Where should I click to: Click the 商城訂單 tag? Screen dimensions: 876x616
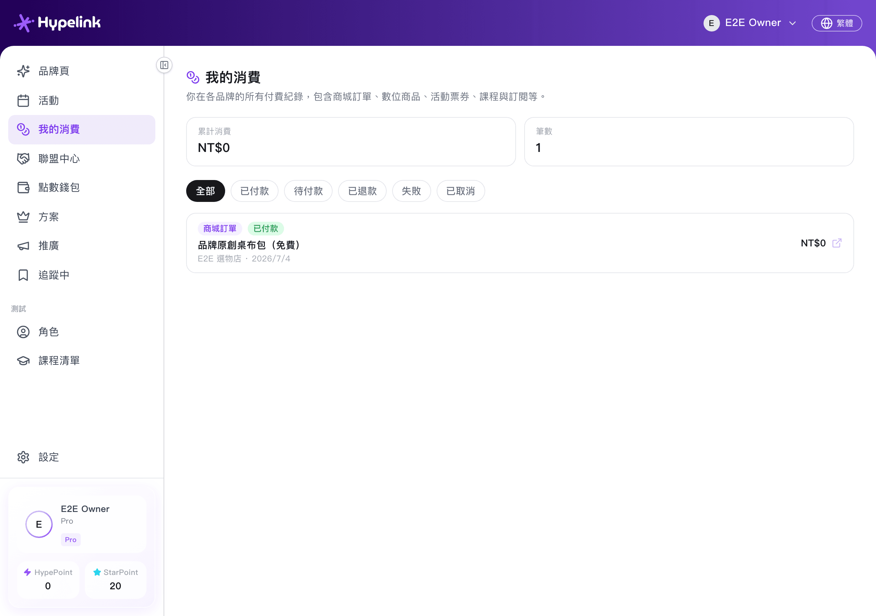(x=220, y=229)
